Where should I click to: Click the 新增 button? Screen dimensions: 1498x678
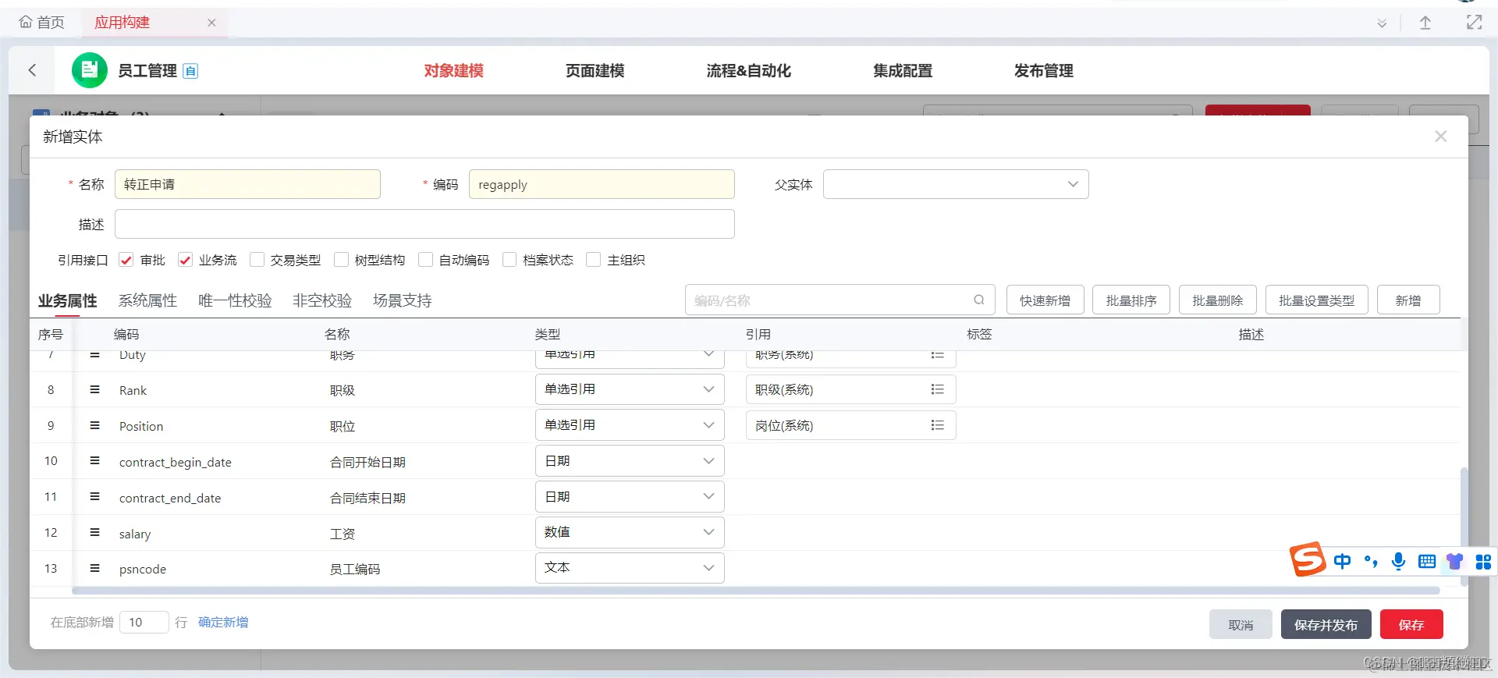pos(1408,300)
